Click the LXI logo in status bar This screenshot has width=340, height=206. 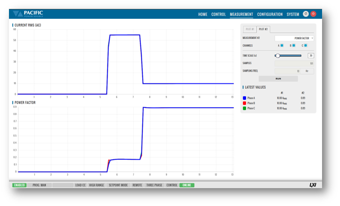(x=313, y=185)
